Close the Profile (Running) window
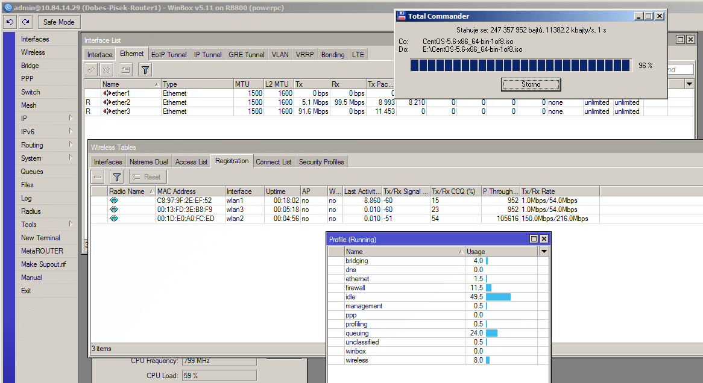The width and height of the screenshot is (703, 383). pos(544,238)
